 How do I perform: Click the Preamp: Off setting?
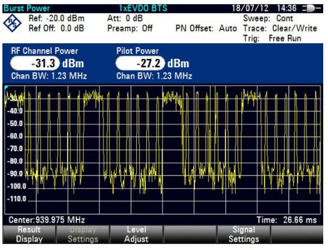[x=130, y=28]
